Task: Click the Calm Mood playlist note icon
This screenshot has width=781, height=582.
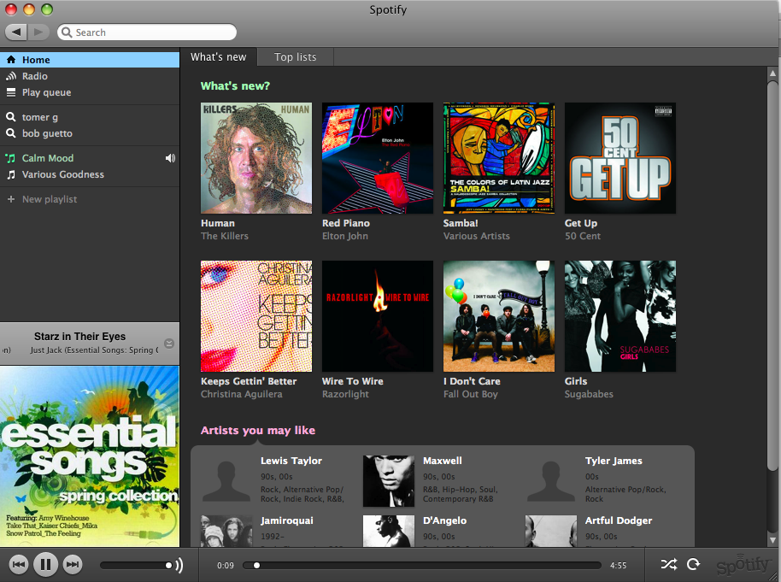Action: (10, 158)
